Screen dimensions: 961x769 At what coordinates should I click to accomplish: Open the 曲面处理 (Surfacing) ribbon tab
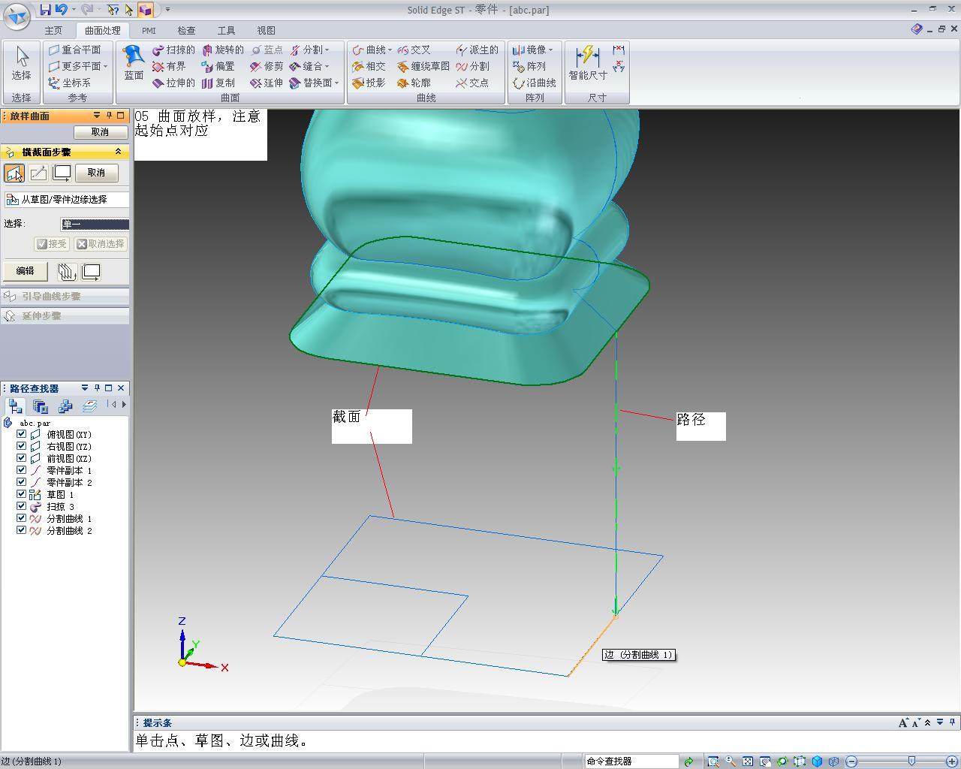(102, 31)
